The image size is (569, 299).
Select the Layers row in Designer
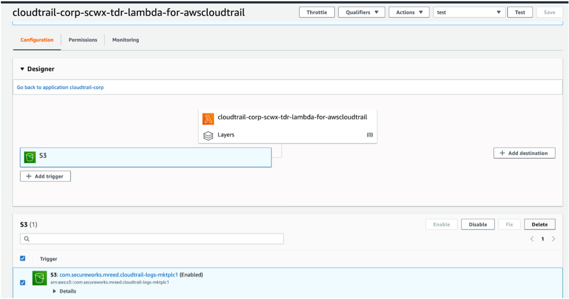point(288,135)
